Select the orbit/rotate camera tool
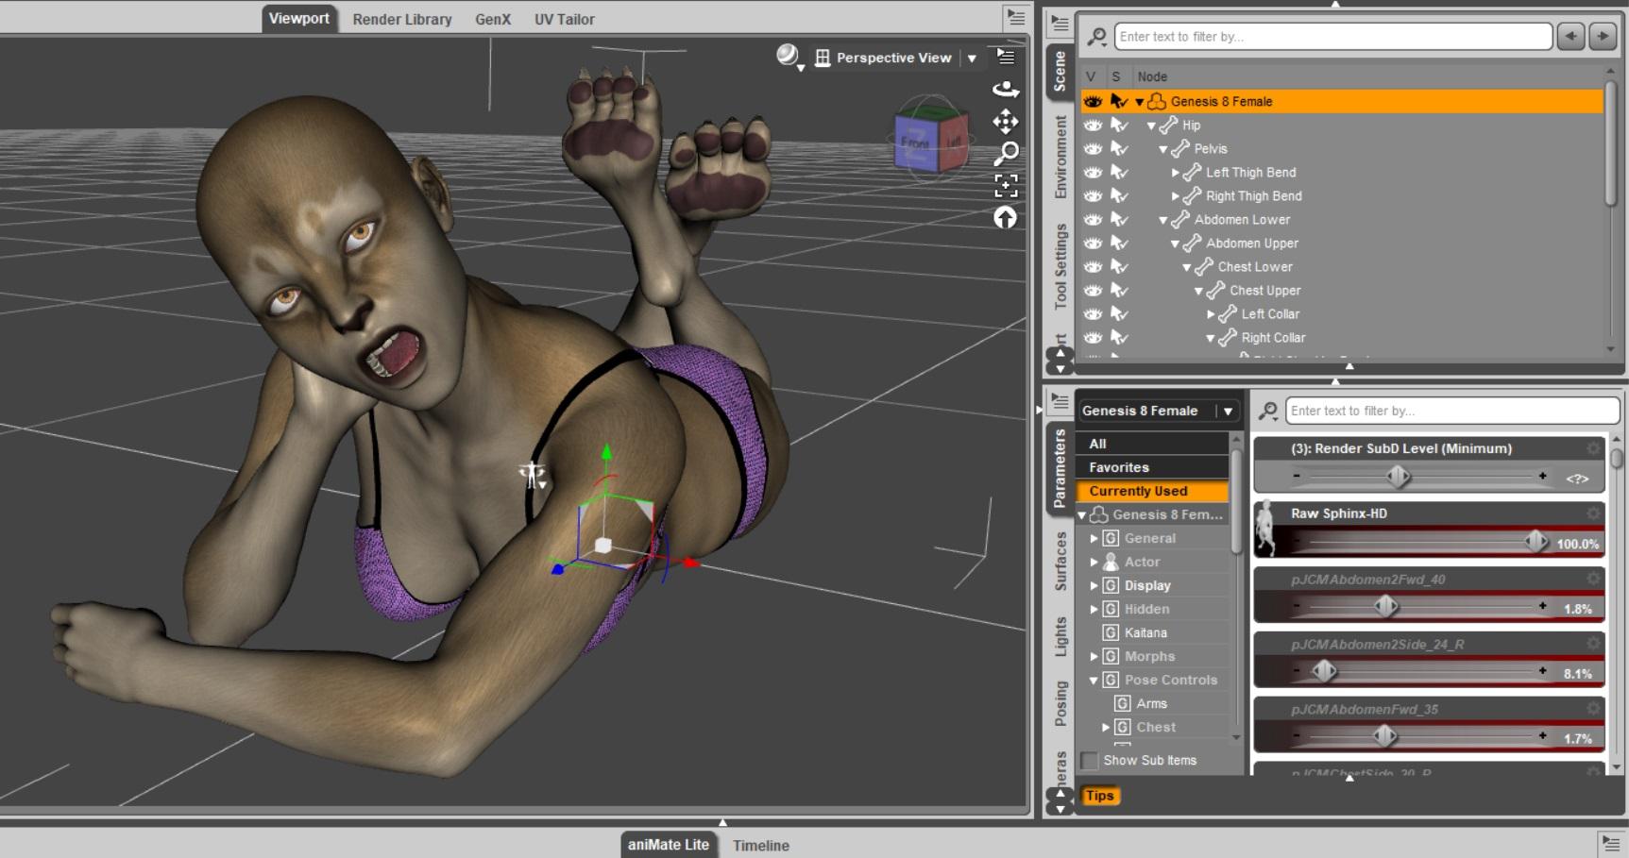 (1006, 89)
